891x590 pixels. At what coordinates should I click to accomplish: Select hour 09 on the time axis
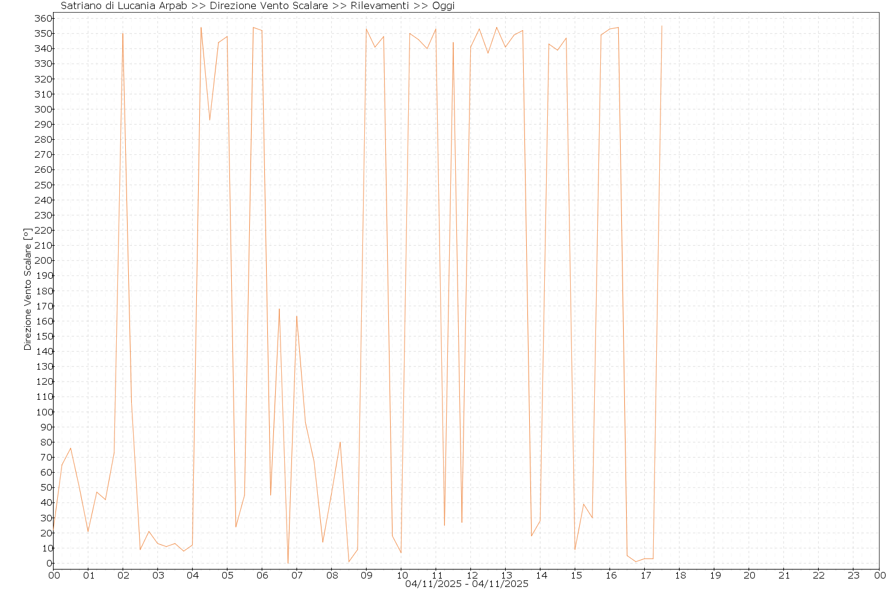(x=367, y=576)
